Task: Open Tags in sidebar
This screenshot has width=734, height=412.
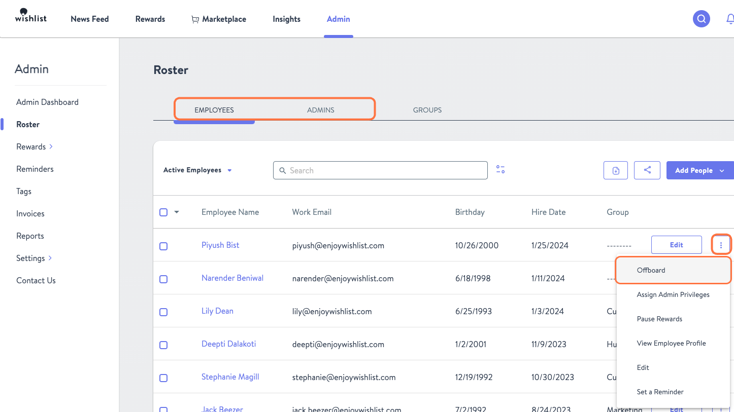Action: tap(24, 191)
